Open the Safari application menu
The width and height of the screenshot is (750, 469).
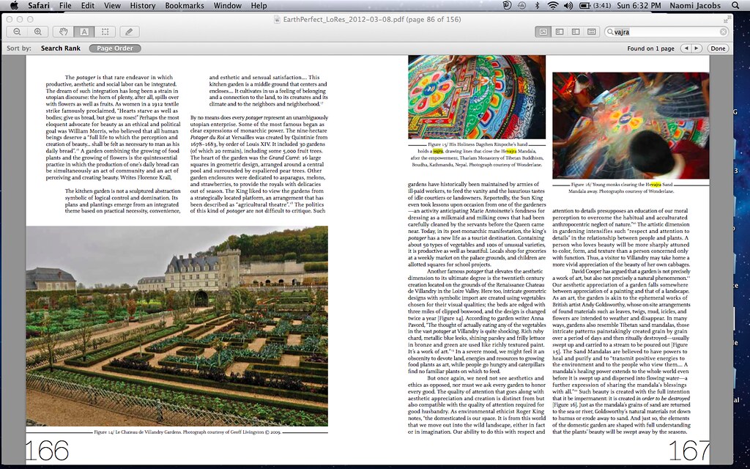pos(38,6)
